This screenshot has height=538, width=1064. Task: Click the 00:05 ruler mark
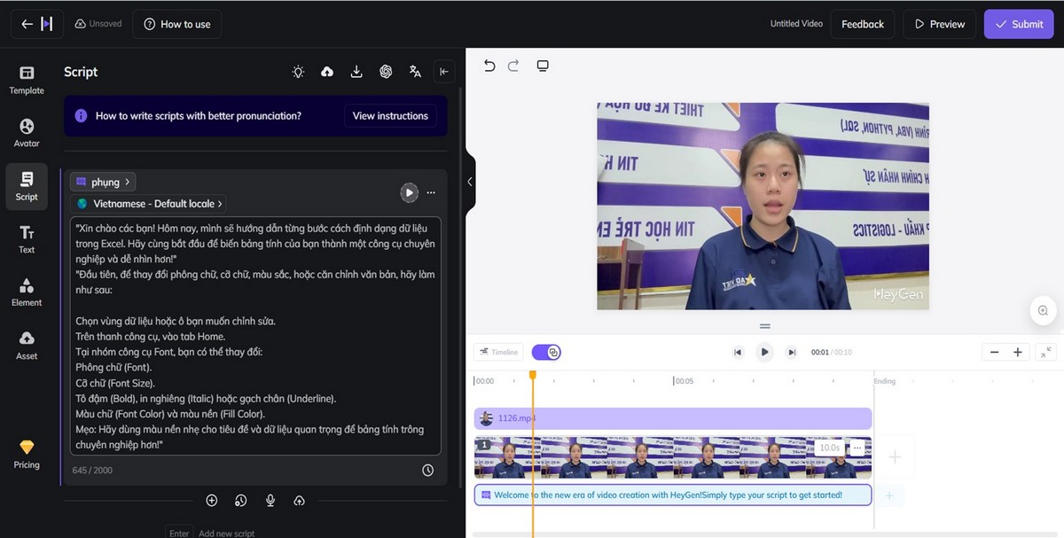point(684,381)
